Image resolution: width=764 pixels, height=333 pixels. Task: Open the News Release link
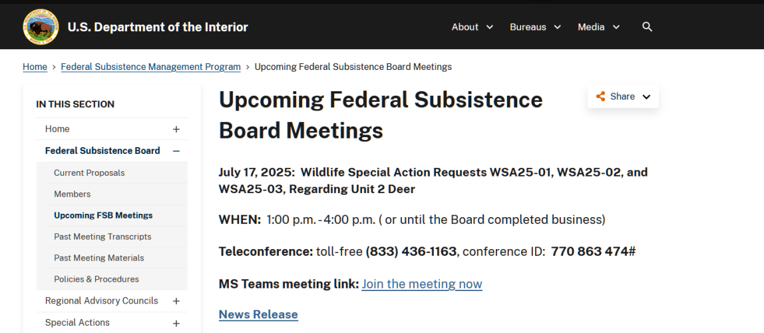(258, 314)
